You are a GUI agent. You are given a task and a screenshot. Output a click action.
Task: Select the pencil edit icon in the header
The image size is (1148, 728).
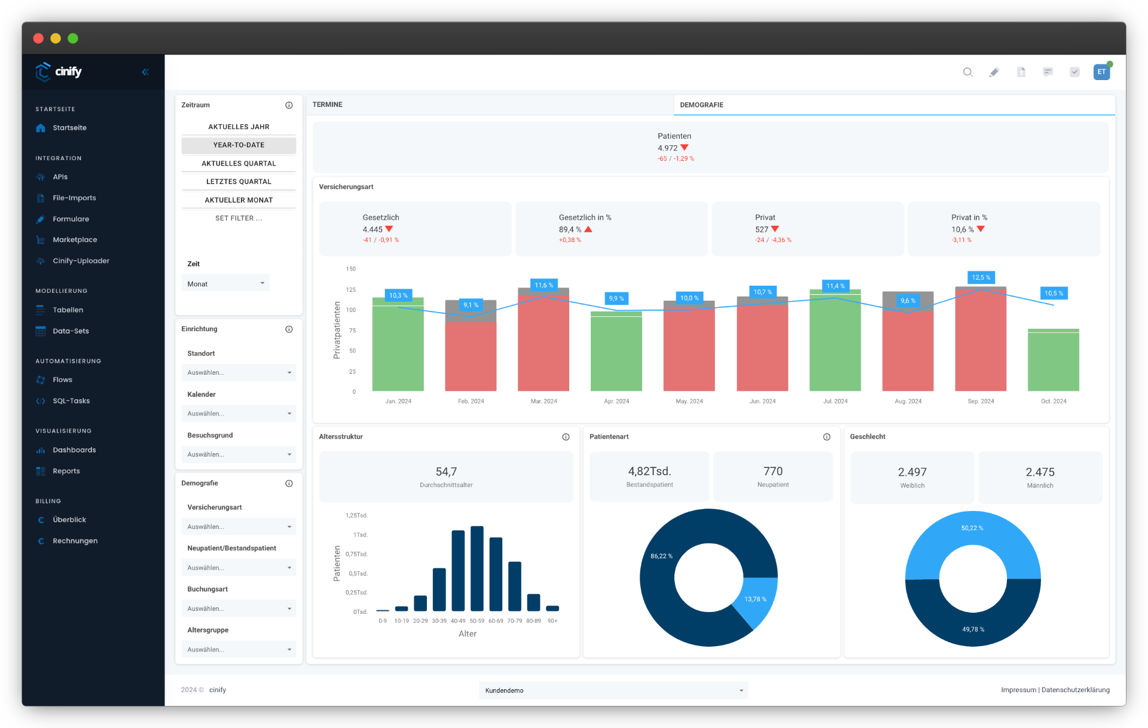(x=994, y=72)
